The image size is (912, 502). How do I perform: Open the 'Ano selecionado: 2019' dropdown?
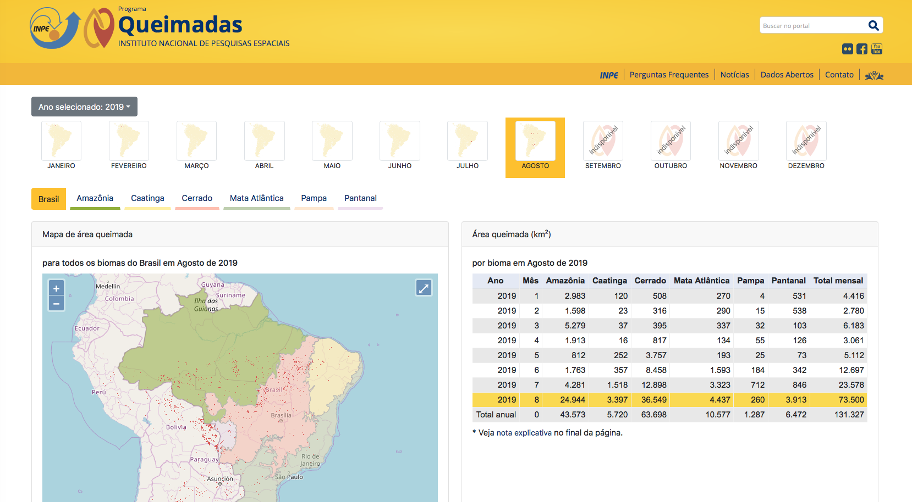pyautogui.click(x=84, y=107)
